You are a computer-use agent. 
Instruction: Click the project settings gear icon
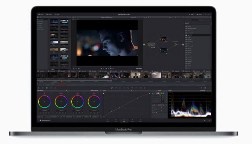click(209, 120)
